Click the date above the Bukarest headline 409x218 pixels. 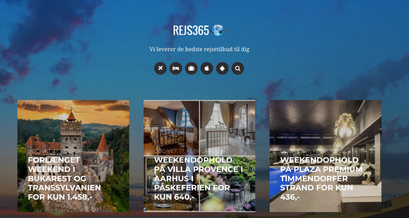tap(64, 151)
